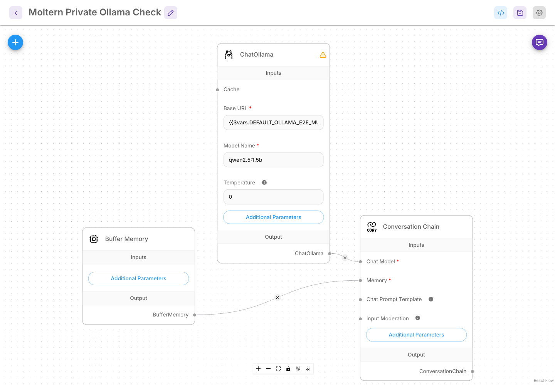Toggle the canvas dotted background
555x385 pixels.
308,369
